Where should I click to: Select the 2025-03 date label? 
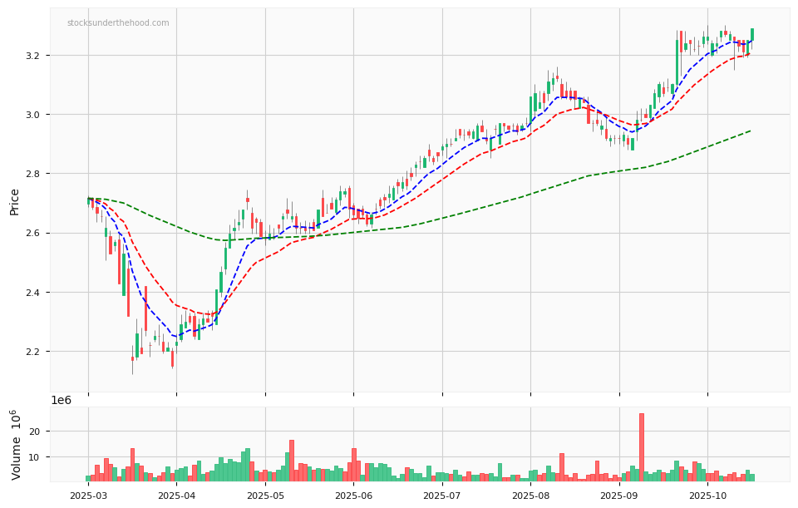pos(88,496)
